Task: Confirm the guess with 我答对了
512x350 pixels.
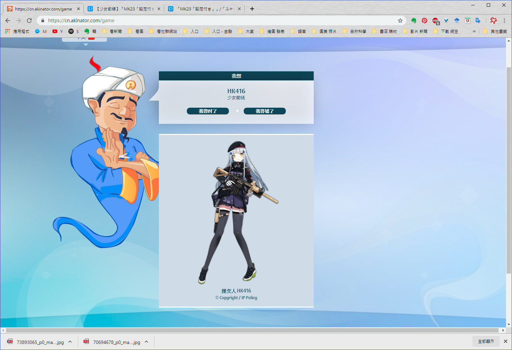Action: point(208,111)
